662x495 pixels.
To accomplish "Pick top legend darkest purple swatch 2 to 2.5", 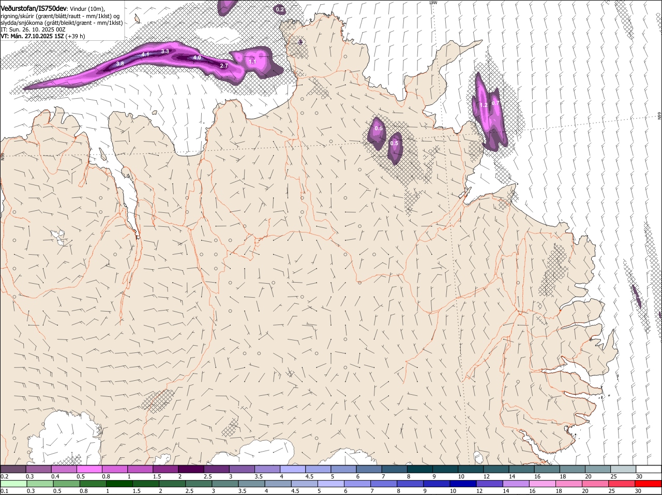I will 191,469.
